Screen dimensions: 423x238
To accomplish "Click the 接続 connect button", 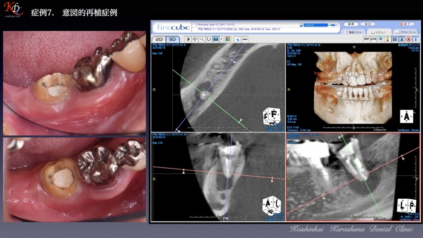I will click(x=351, y=24).
